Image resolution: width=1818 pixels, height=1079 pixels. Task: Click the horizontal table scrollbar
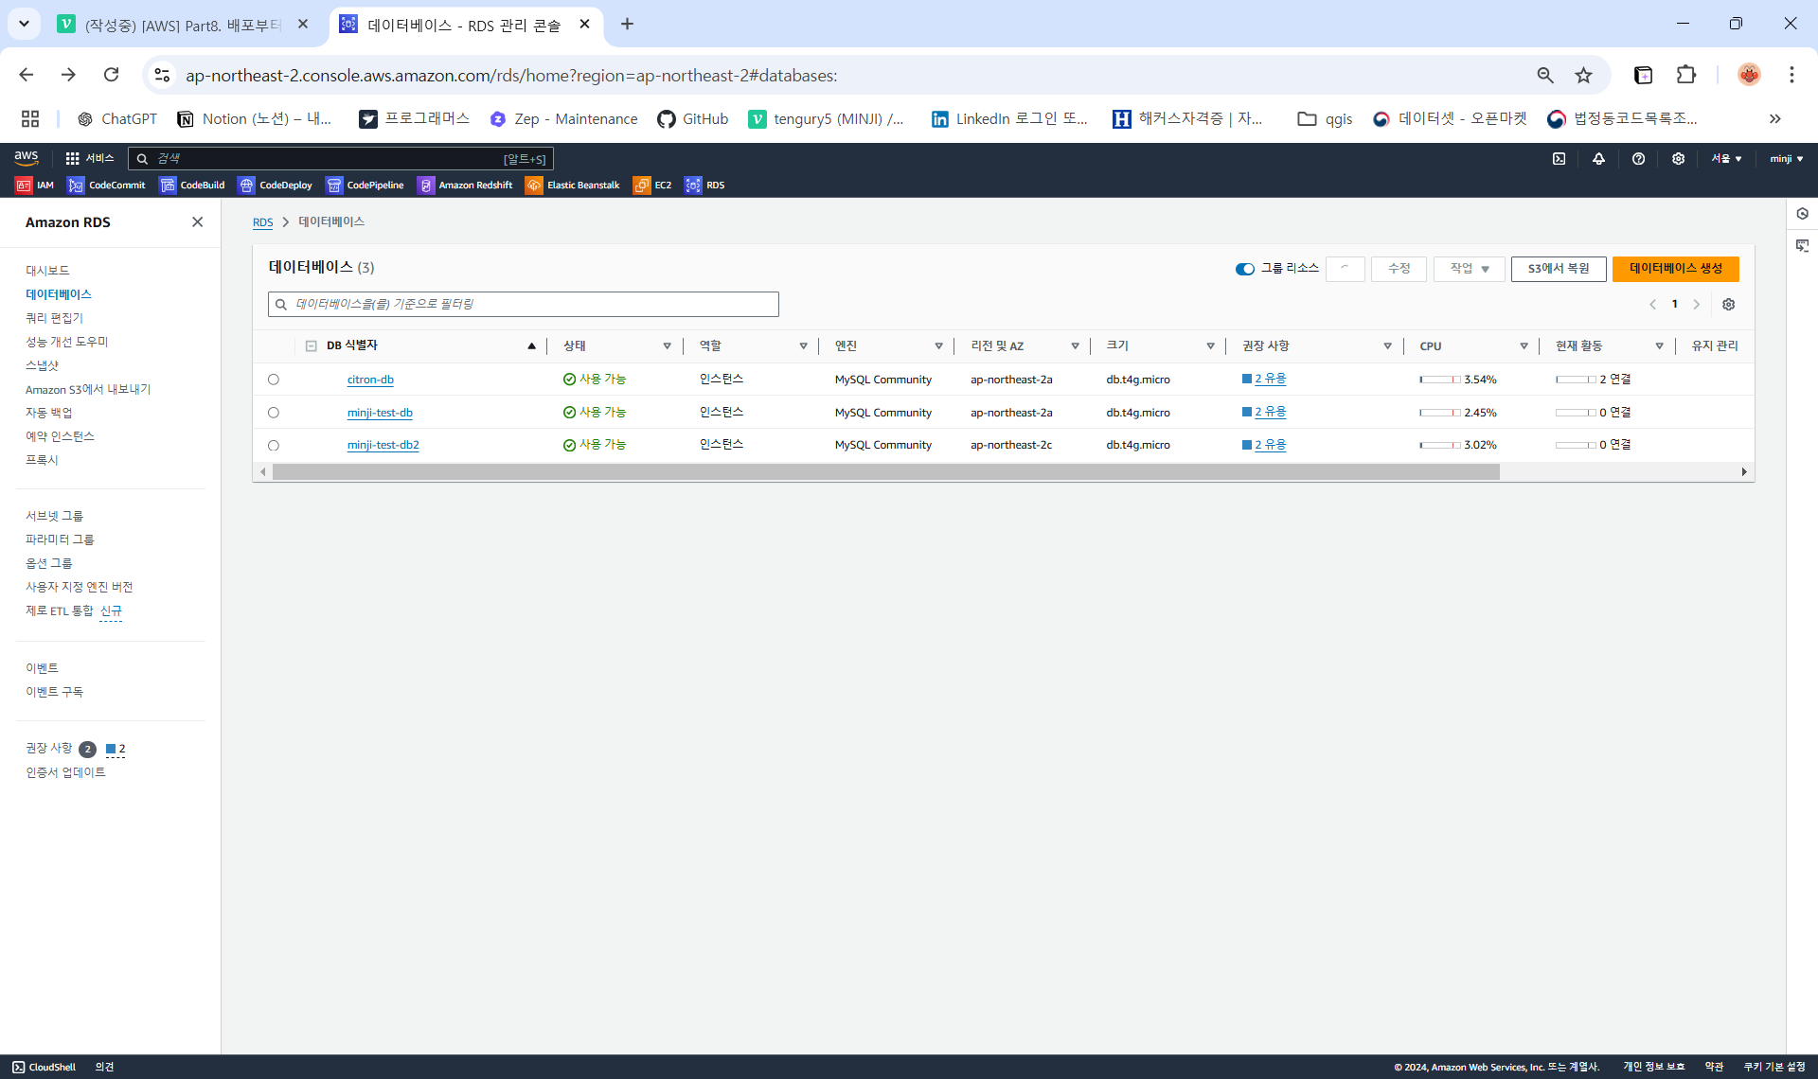point(885,472)
